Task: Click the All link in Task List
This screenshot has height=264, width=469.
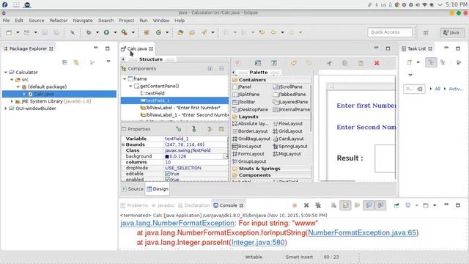Action: (437, 89)
